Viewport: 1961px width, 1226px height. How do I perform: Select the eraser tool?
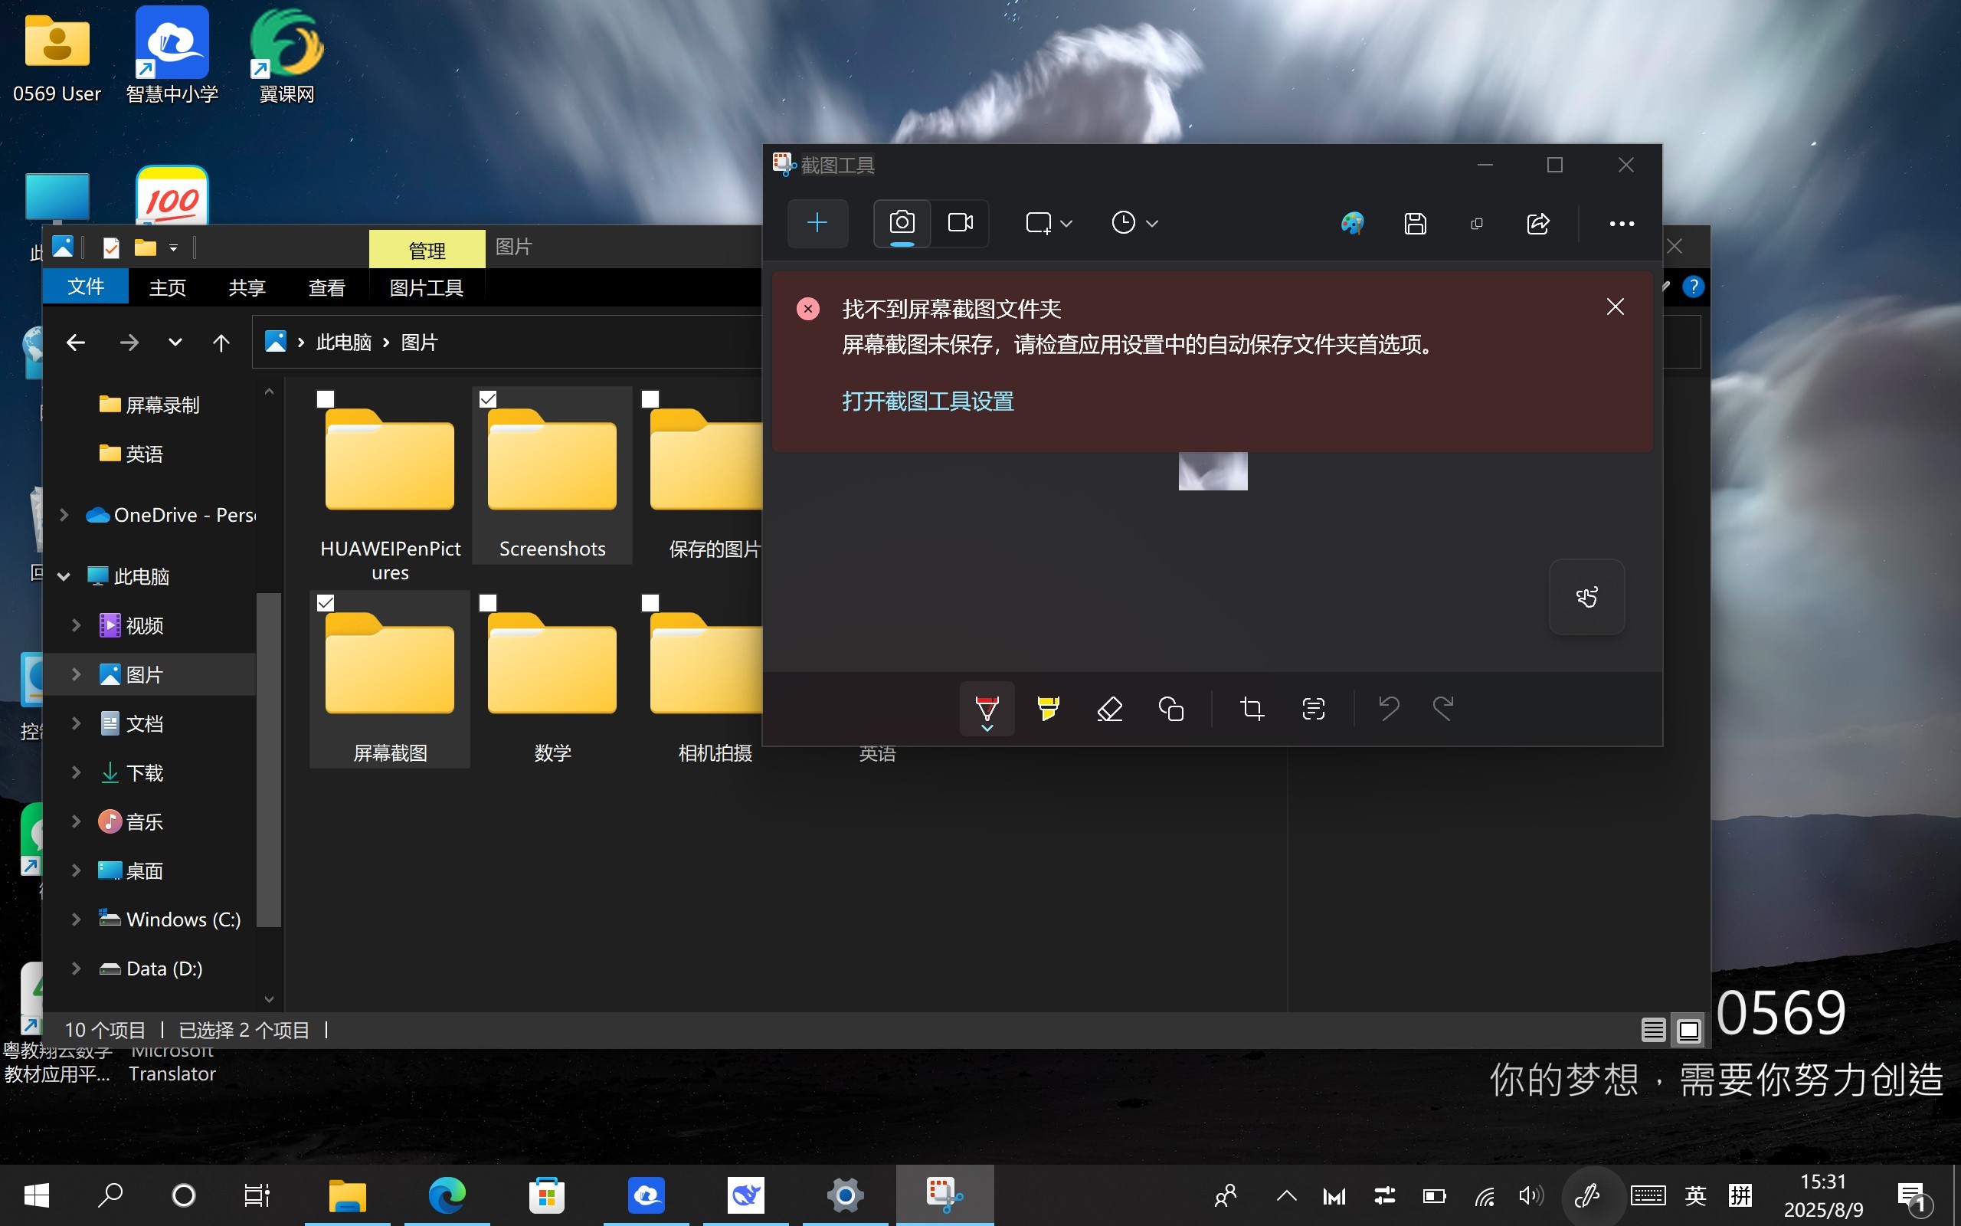point(1108,707)
